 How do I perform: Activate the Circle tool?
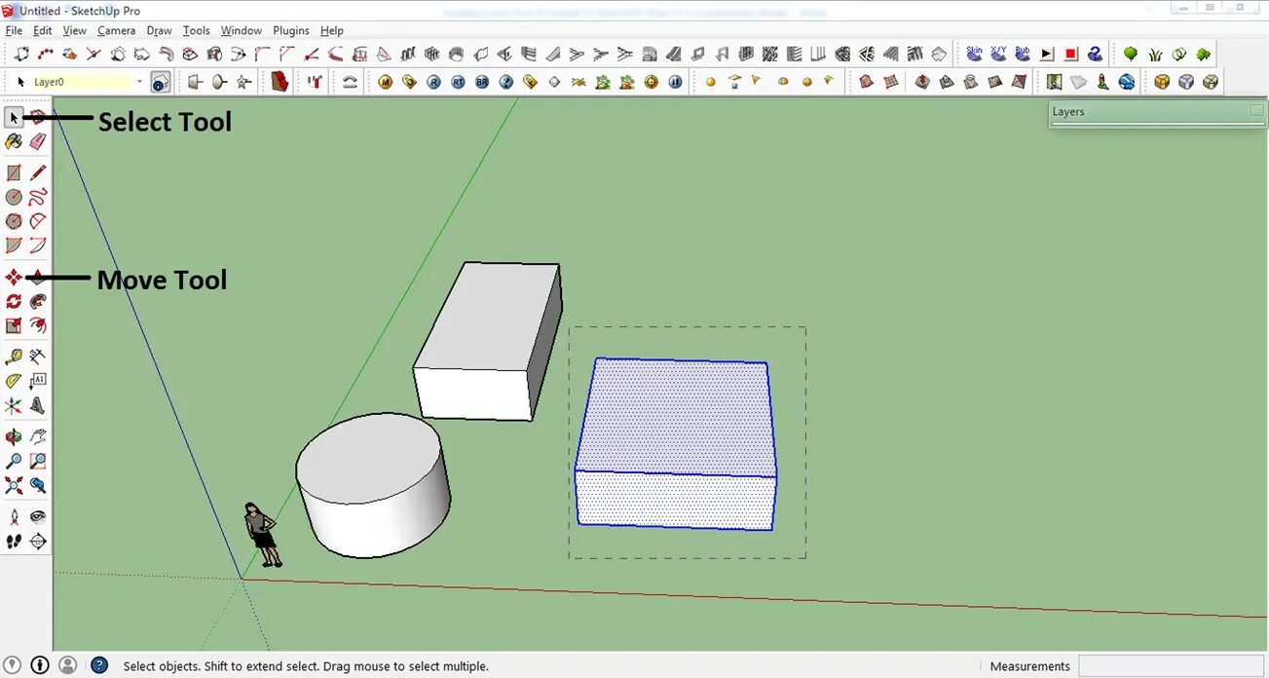14,198
